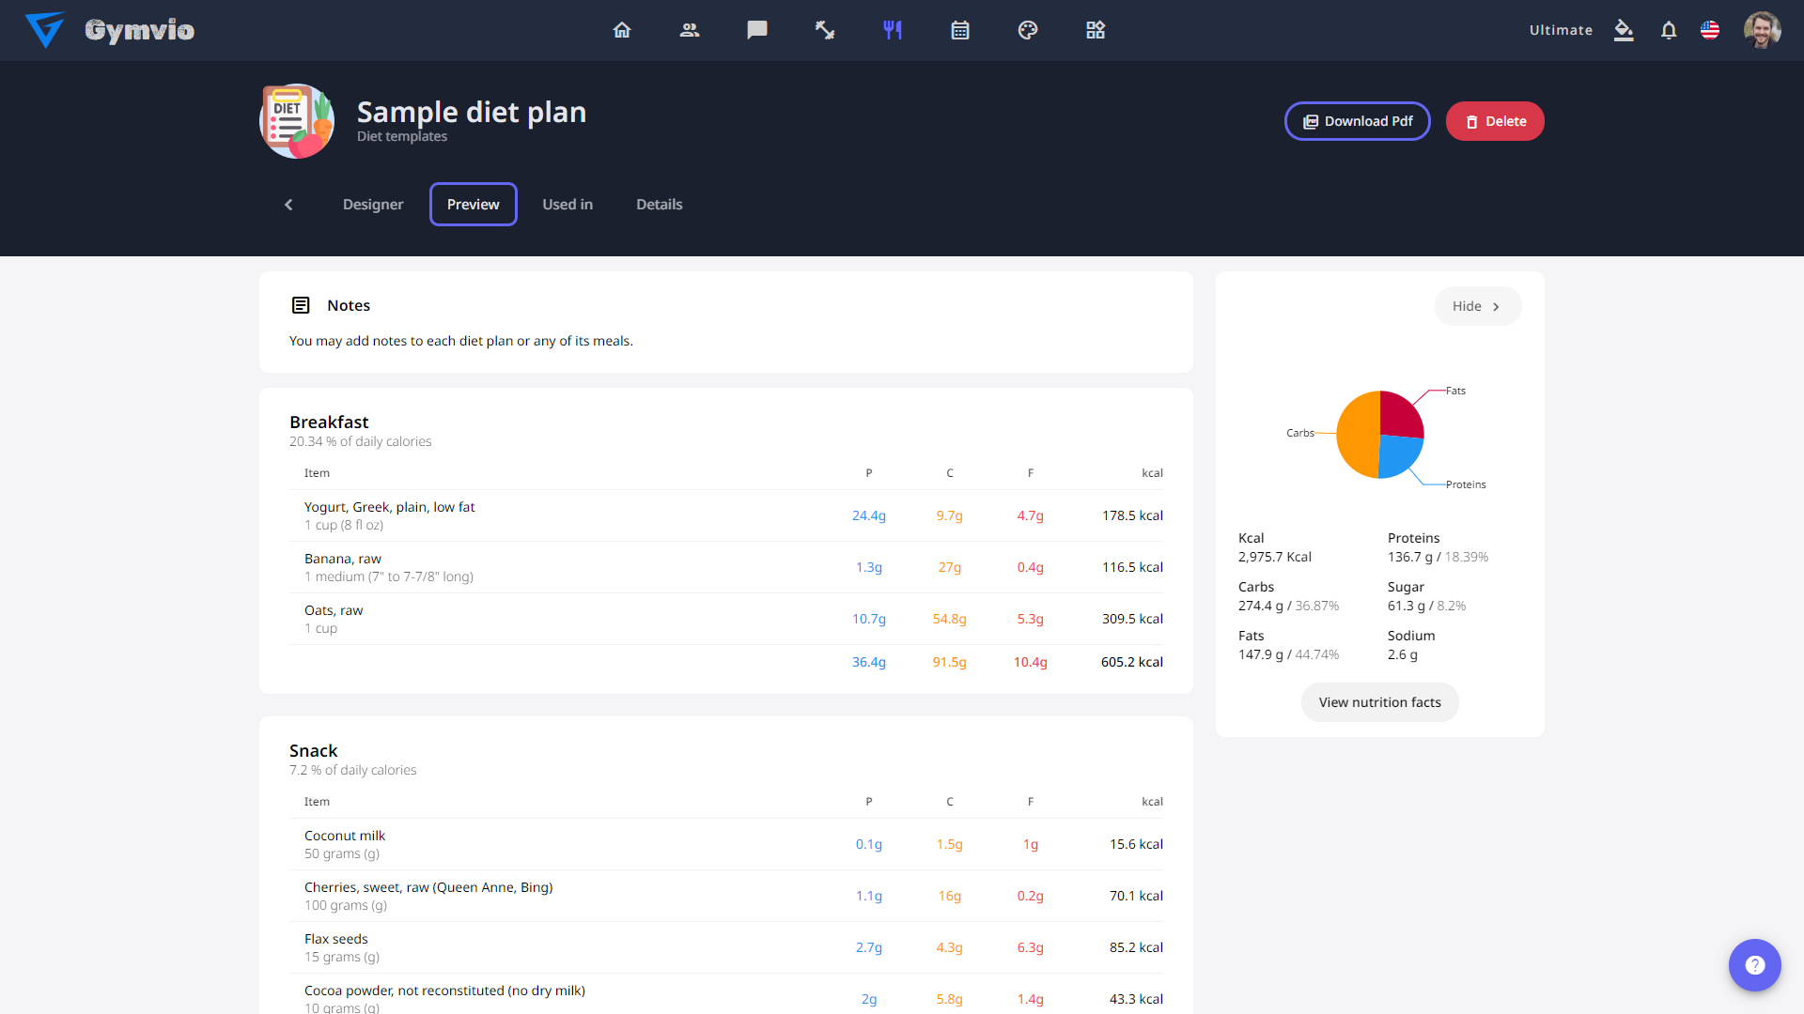Viewport: 1804px width, 1014px height.
Task: Open the Workouts dumbbell icon
Action: pyautogui.click(x=825, y=30)
